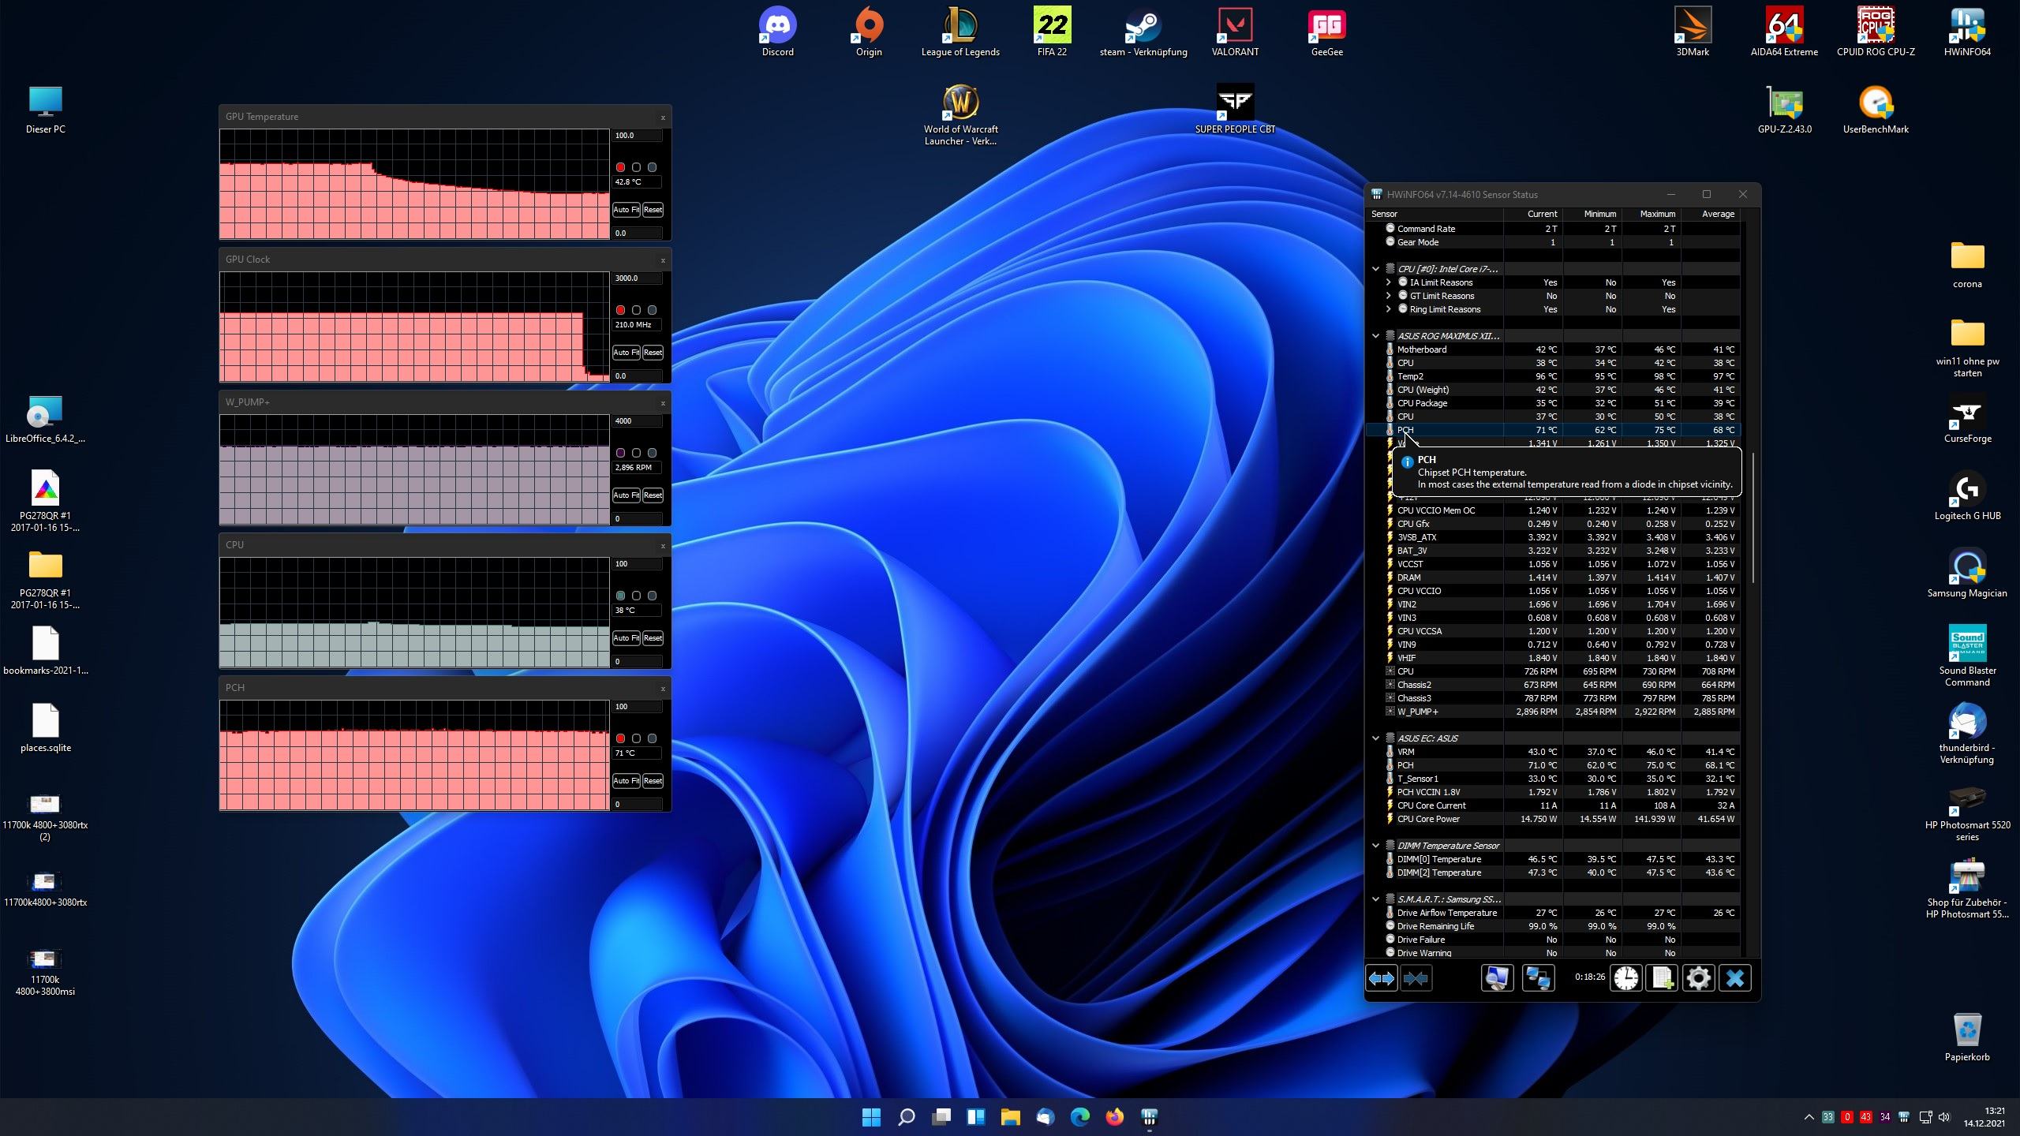
Task: Click HWiNFO sensor list vertical scrollbar
Action: pos(1753,518)
